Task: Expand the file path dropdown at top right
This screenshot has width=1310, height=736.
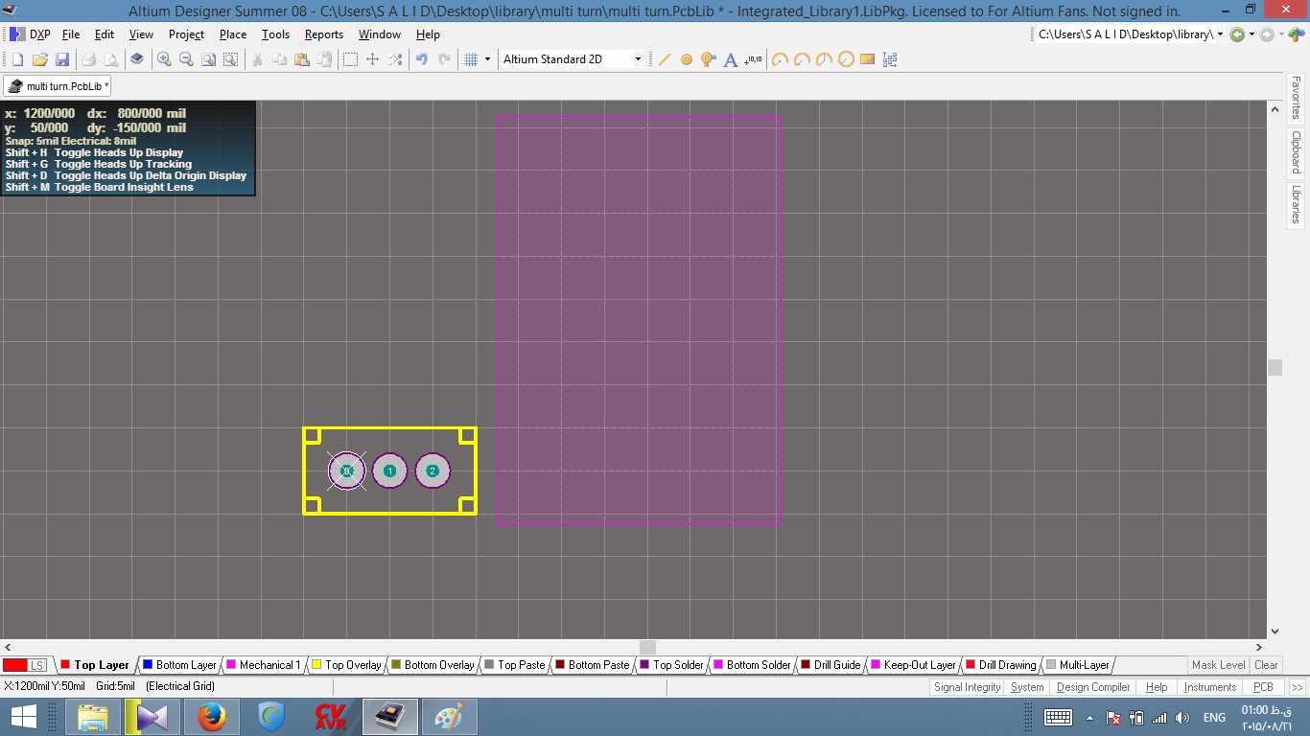Action: click(1221, 34)
